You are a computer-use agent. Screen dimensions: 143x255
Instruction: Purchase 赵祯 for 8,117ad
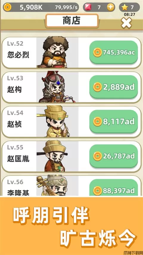click(114, 122)
